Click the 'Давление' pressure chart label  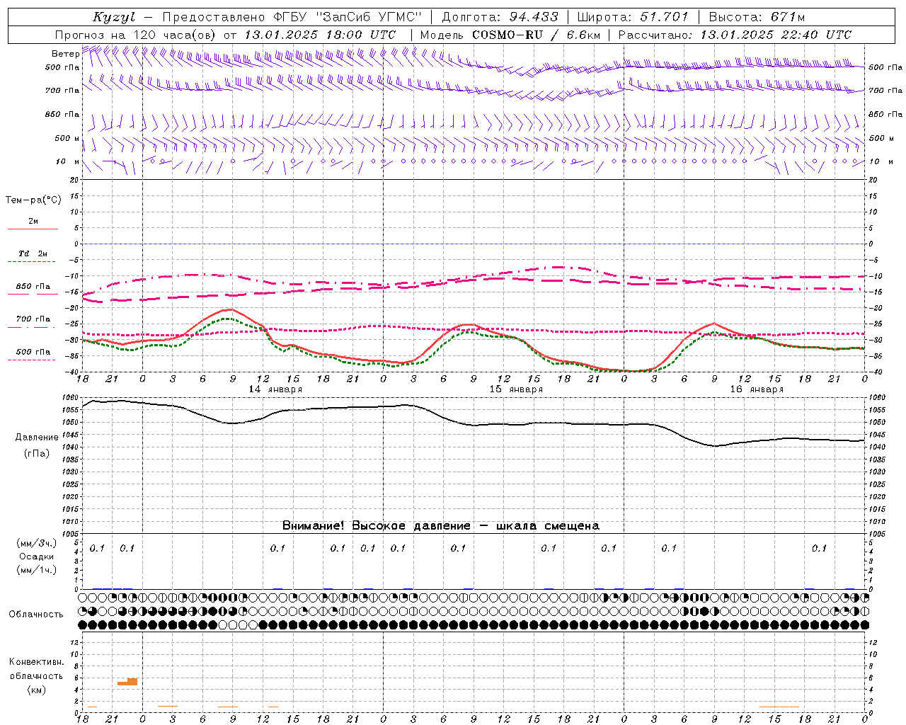(37, 438)
